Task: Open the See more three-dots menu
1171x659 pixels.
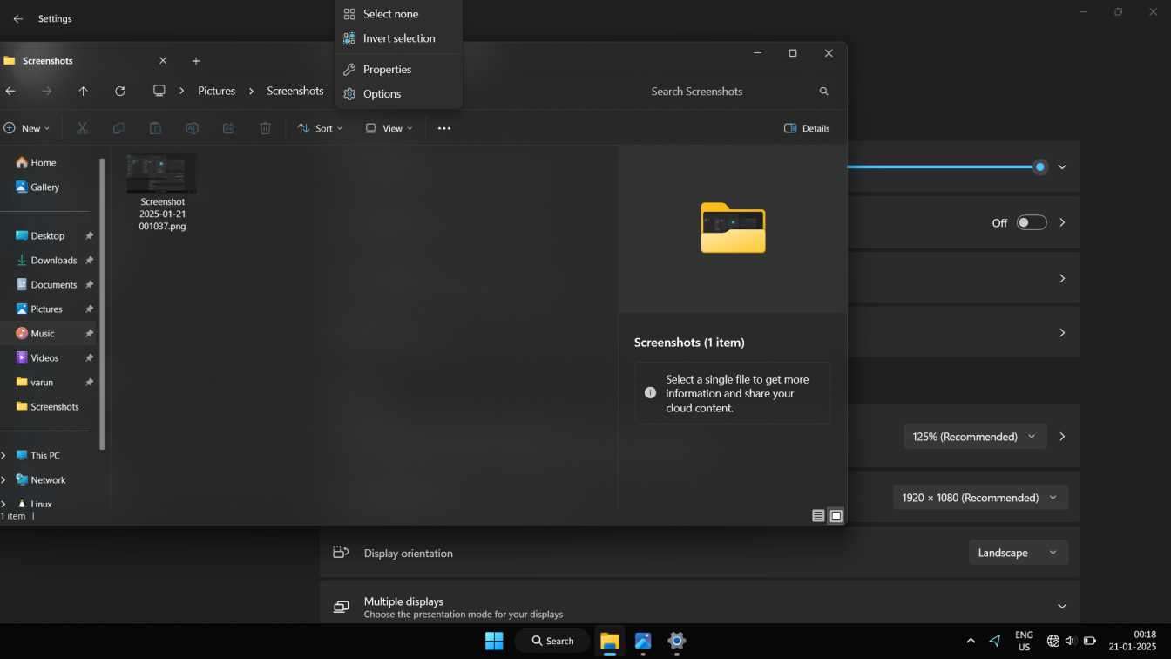Action: pyautogui.click(x=444, y=128)
